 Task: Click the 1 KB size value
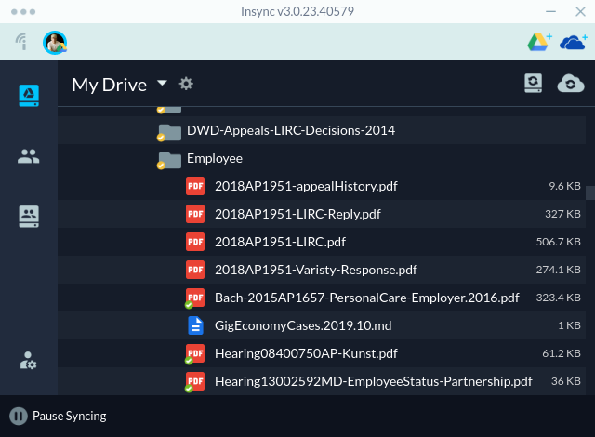point(569,325)
